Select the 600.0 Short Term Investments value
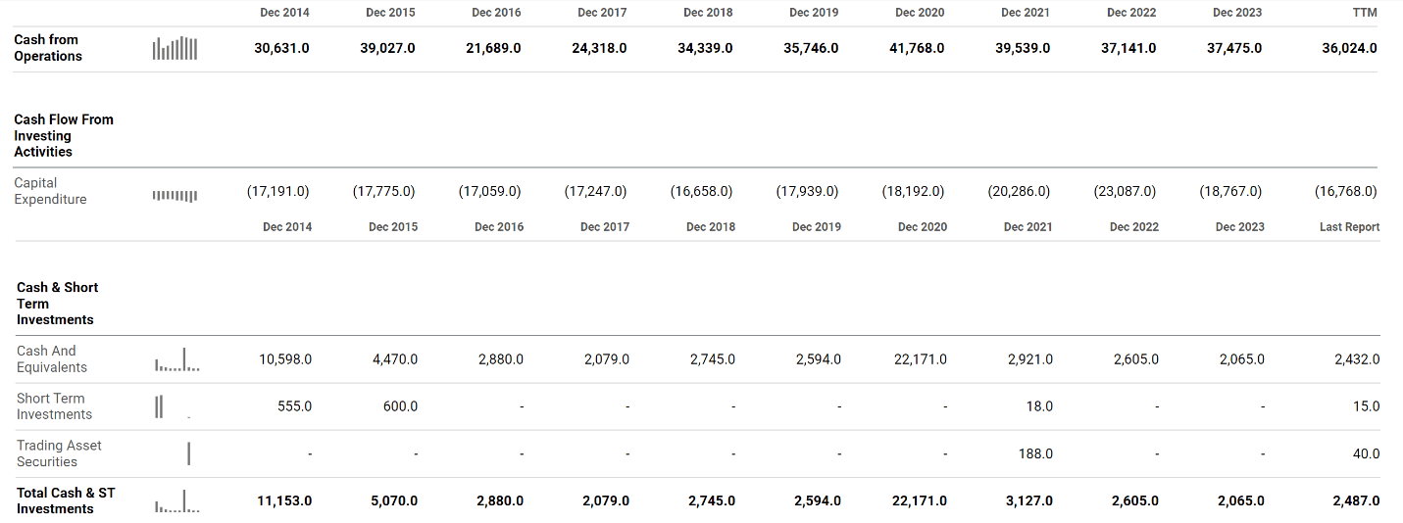The width and height of the screenshot is (1403, 523). pos(395,406)
